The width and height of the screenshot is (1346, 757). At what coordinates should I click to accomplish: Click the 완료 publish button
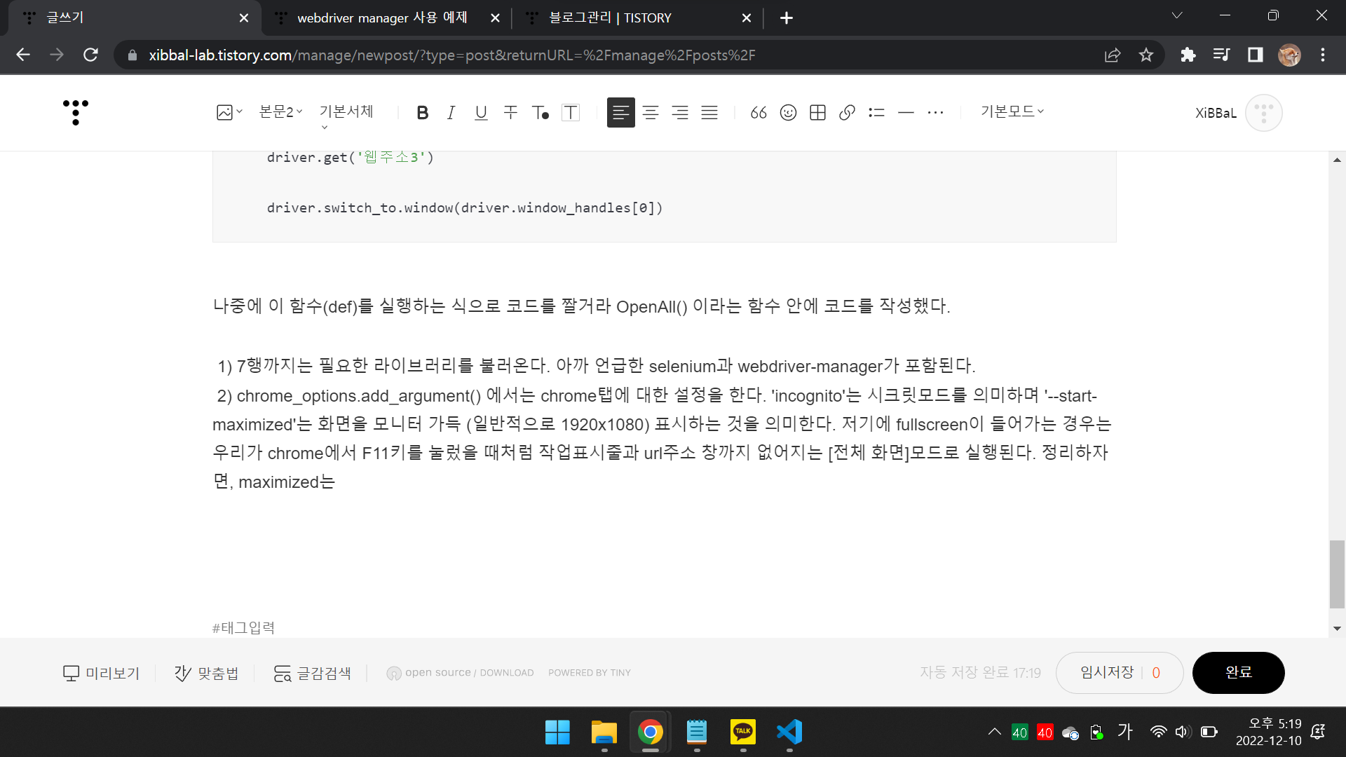coord(1238,672)
